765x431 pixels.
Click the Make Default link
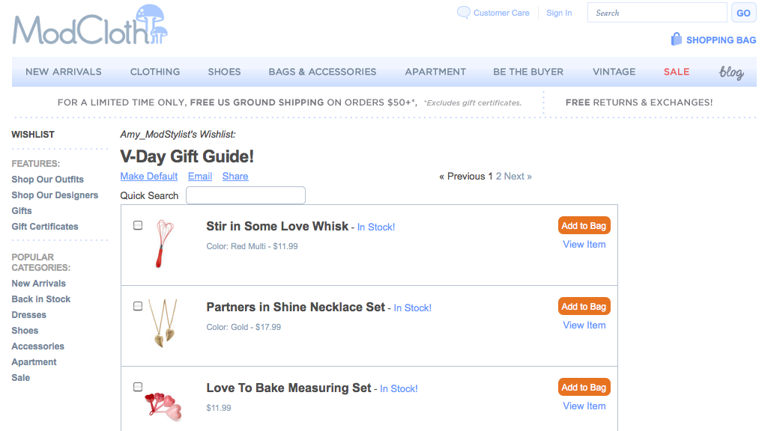(149, 177)
